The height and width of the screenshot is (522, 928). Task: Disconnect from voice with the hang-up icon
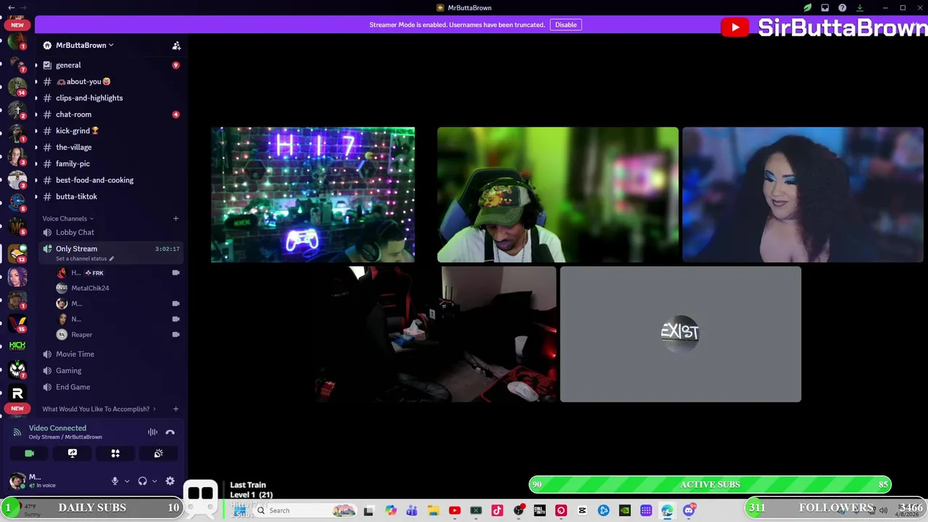170,432
